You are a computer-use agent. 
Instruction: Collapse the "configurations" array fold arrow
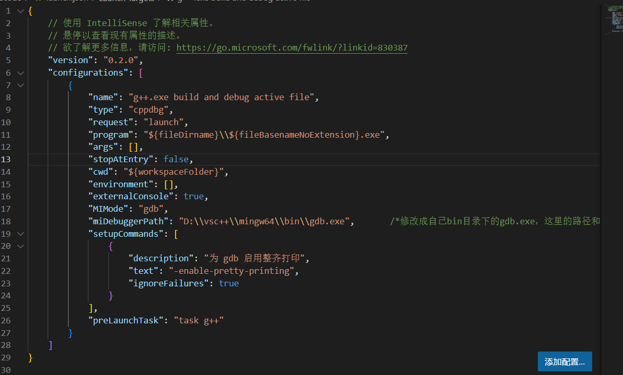21,73
